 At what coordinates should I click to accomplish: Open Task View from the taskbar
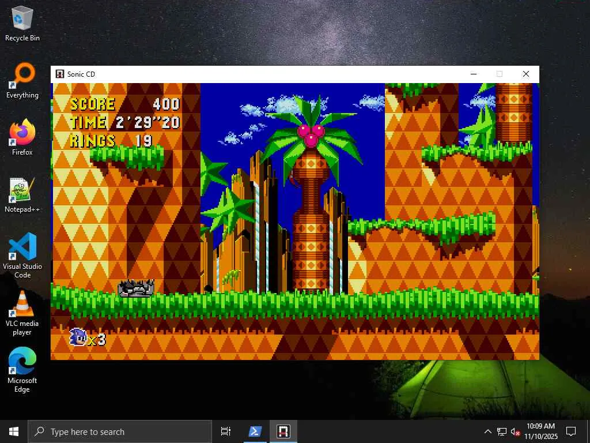click(x=226, y=431)
